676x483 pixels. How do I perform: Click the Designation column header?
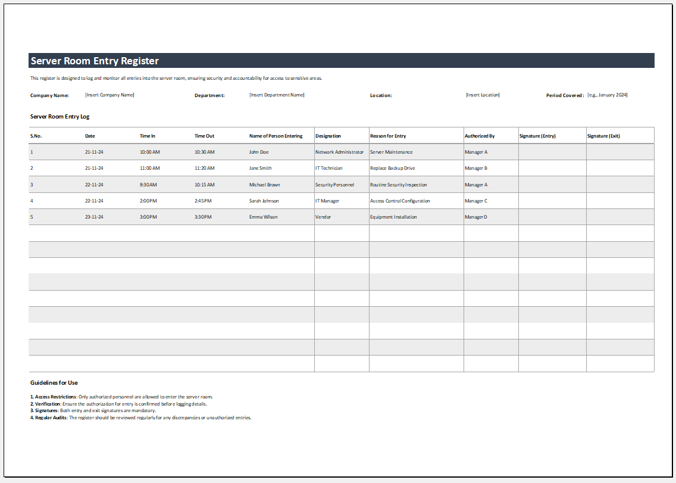(x=328, y=136)
